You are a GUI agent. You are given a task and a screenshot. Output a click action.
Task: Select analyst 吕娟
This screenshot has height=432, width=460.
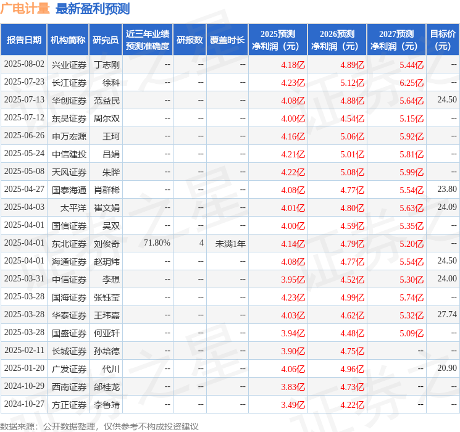[x=111, y=154]
